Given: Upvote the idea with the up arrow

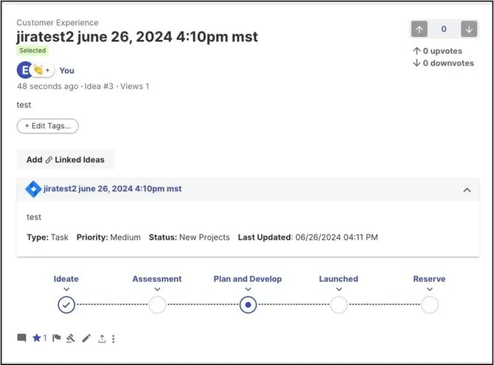Looking at the screenshot, I should click(x=420, y=29).
